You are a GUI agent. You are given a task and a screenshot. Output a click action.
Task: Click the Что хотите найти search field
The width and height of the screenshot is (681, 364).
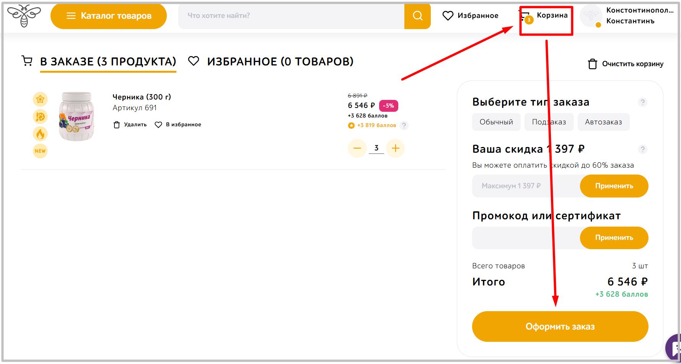click(291, 16)
